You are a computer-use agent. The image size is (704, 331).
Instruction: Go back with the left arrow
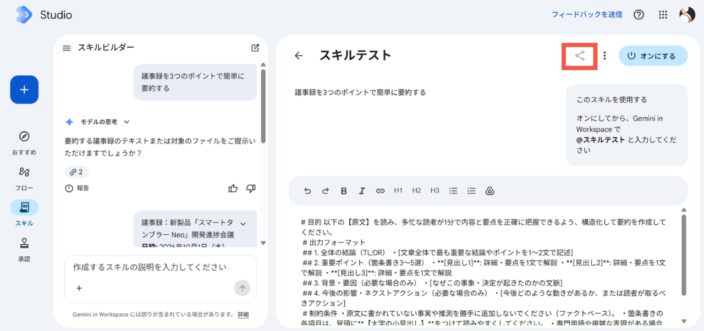tap(299, 56)
